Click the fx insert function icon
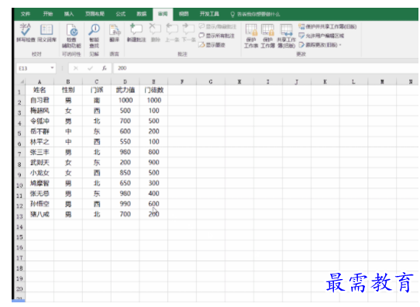Image resolution: width=420 pixels, height=307 pixels. coord(104,68)
